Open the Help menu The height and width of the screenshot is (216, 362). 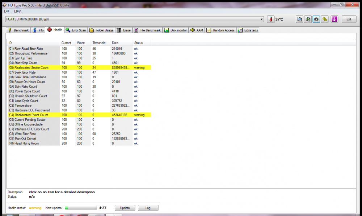click(17, 11)
